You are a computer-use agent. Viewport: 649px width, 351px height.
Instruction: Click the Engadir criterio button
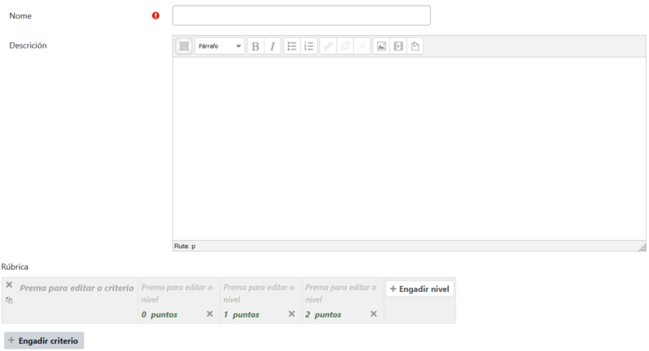pyautogui.click(x=44, y=340)
